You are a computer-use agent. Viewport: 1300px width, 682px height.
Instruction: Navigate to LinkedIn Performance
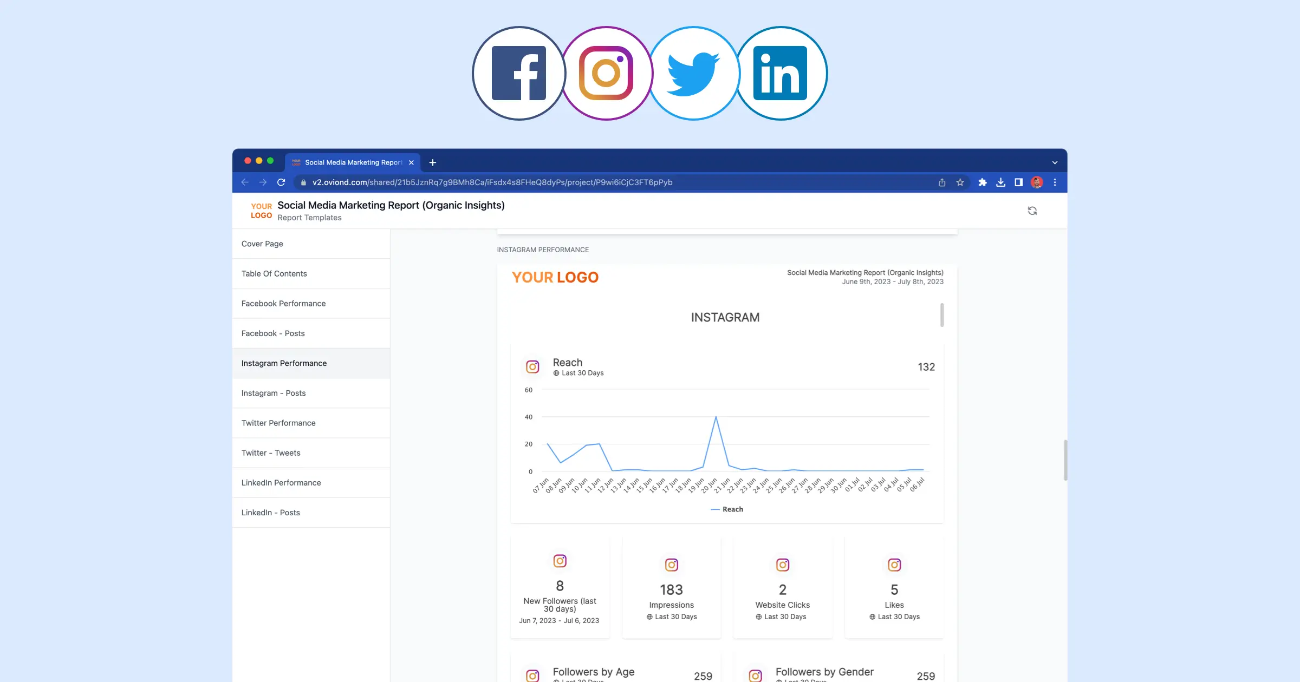coord(311,482)
